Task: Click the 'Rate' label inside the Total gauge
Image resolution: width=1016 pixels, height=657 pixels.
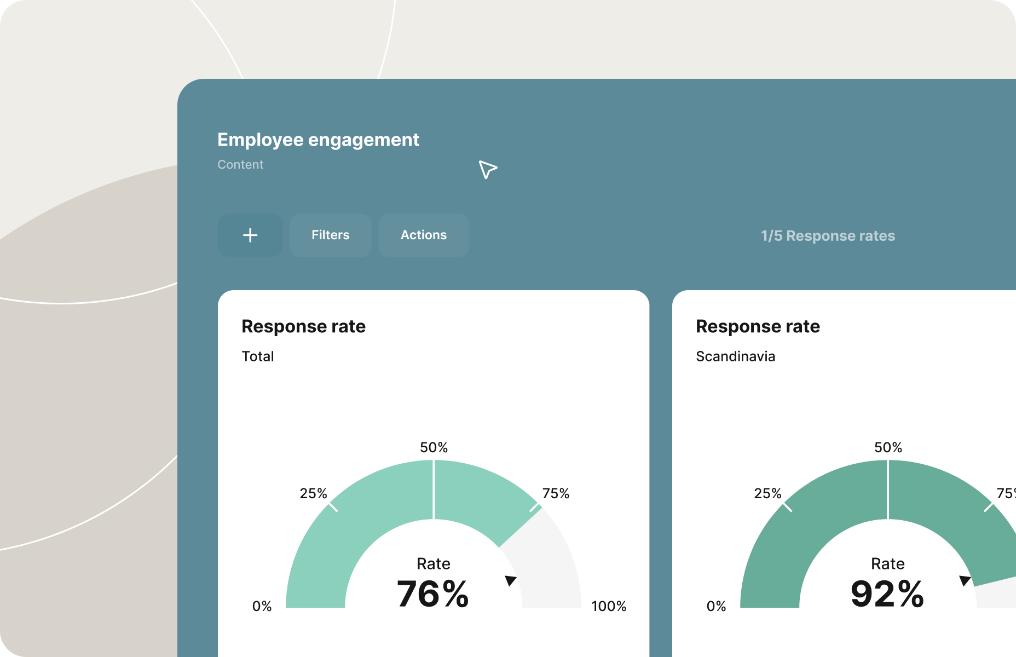Action: 433,564
